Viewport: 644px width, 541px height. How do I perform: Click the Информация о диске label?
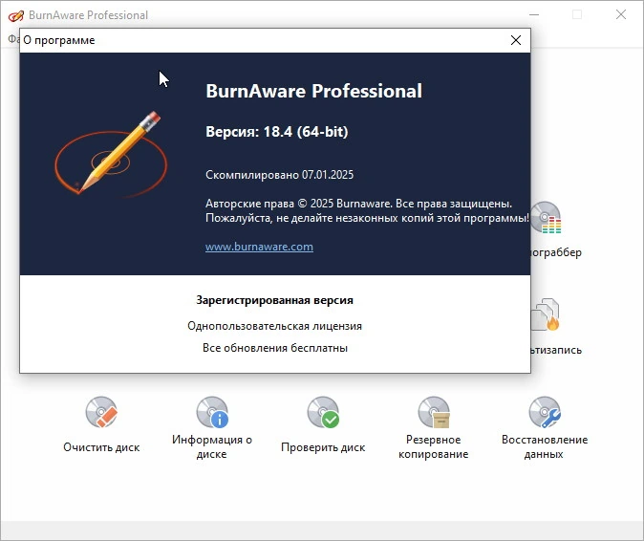pos(212,447)
